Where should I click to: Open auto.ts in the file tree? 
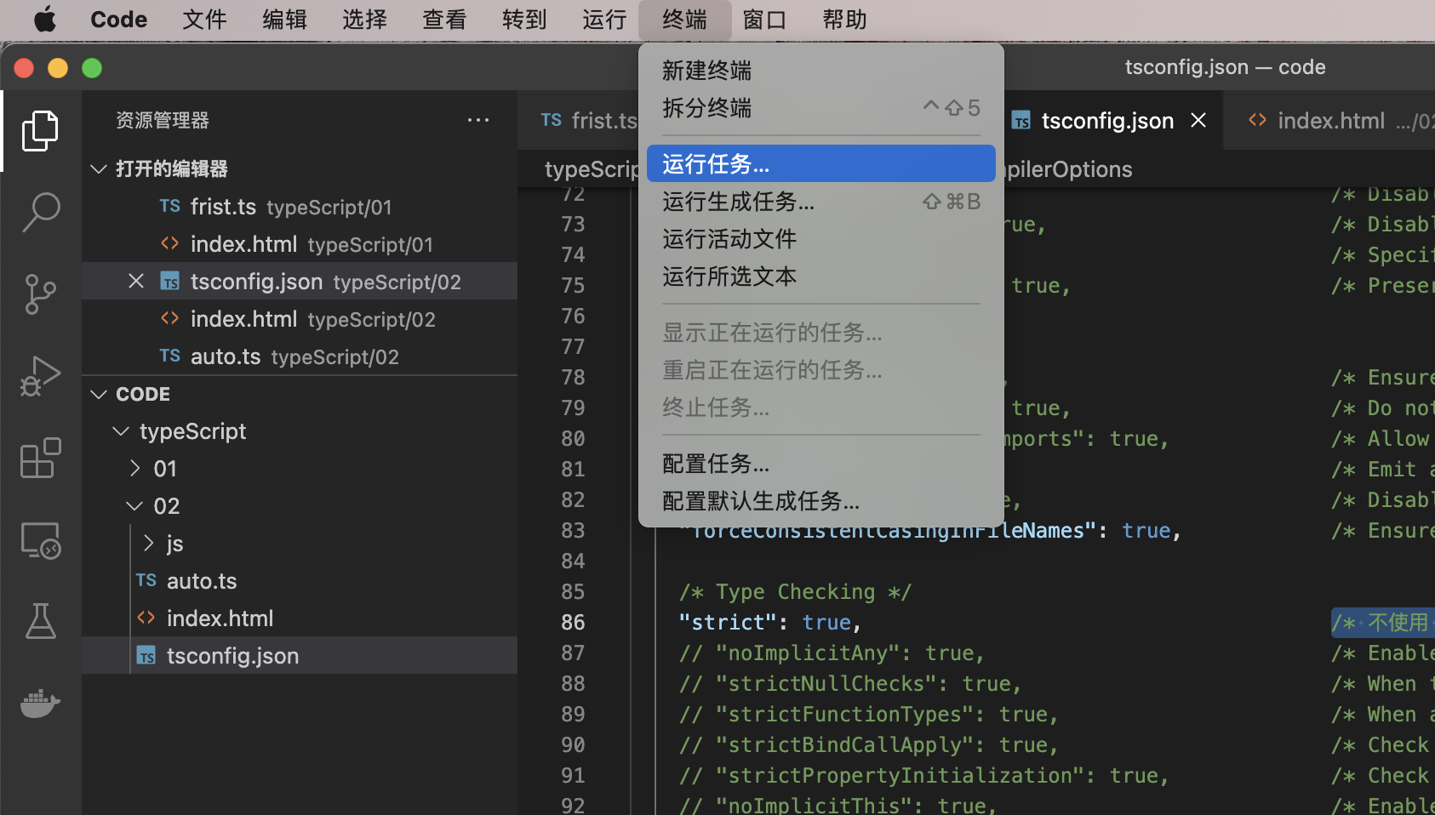pyautogui.click(x=202, y=581)
